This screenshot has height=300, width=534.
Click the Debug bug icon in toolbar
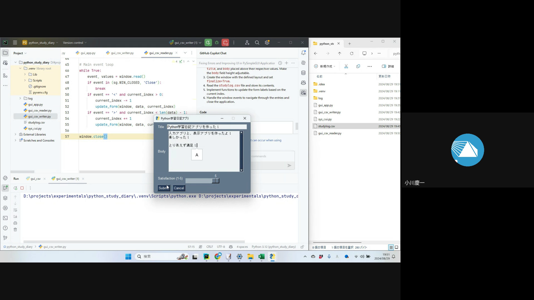coord(217,42)
